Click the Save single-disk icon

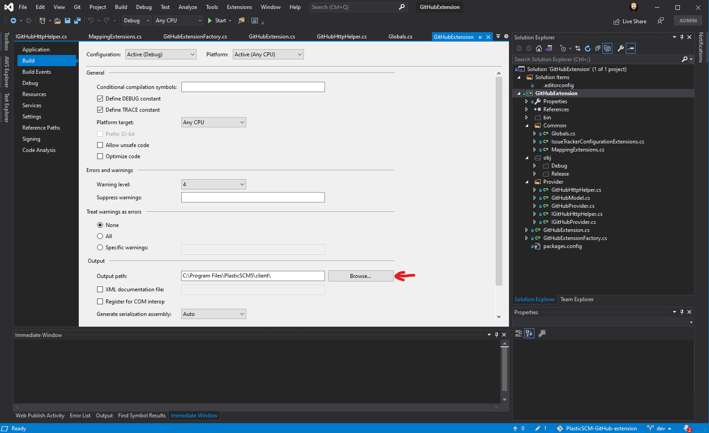(68, 21)
